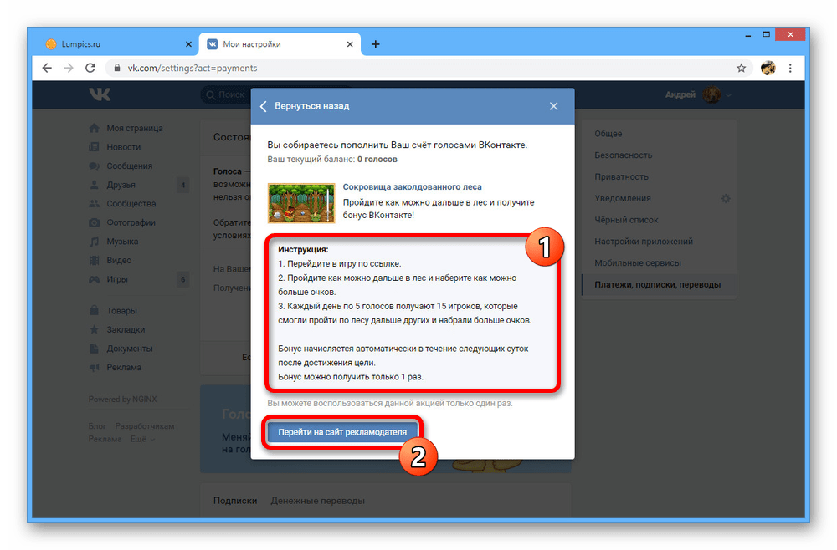Click the back chevron in dialog header
The height and width of the screenshot is (550, 837).
[x=263, y=106]
